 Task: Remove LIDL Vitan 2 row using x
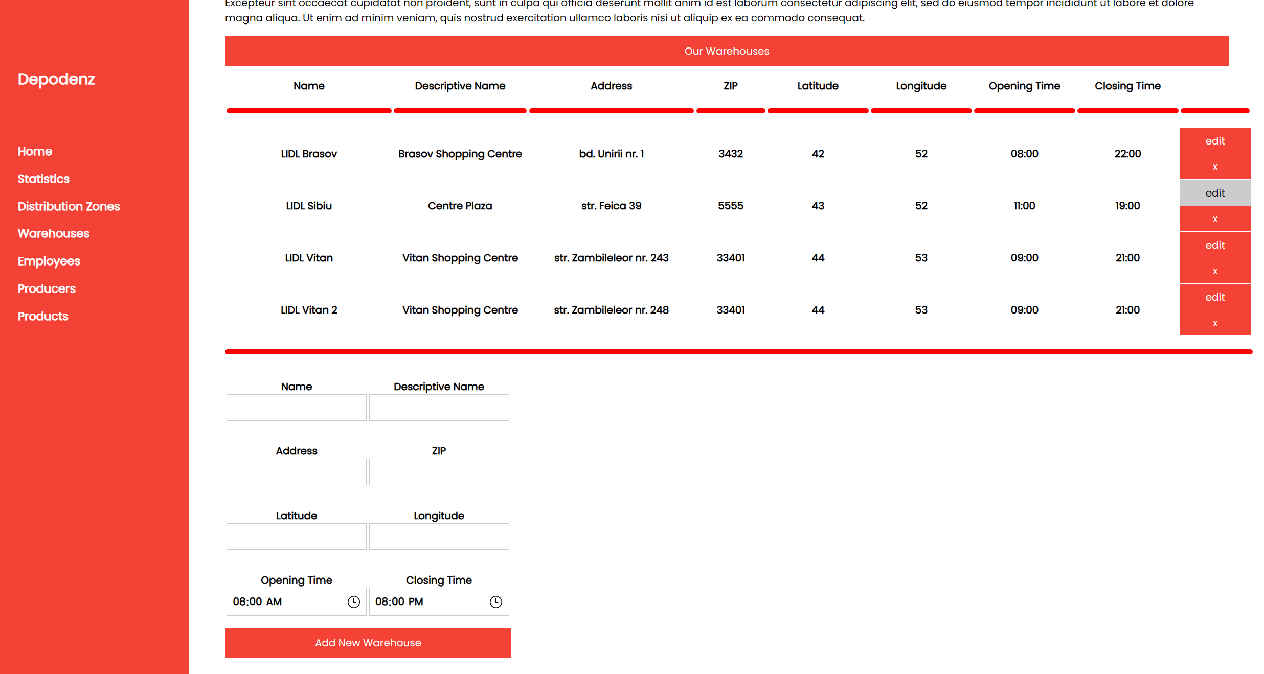click(1215, 323)
